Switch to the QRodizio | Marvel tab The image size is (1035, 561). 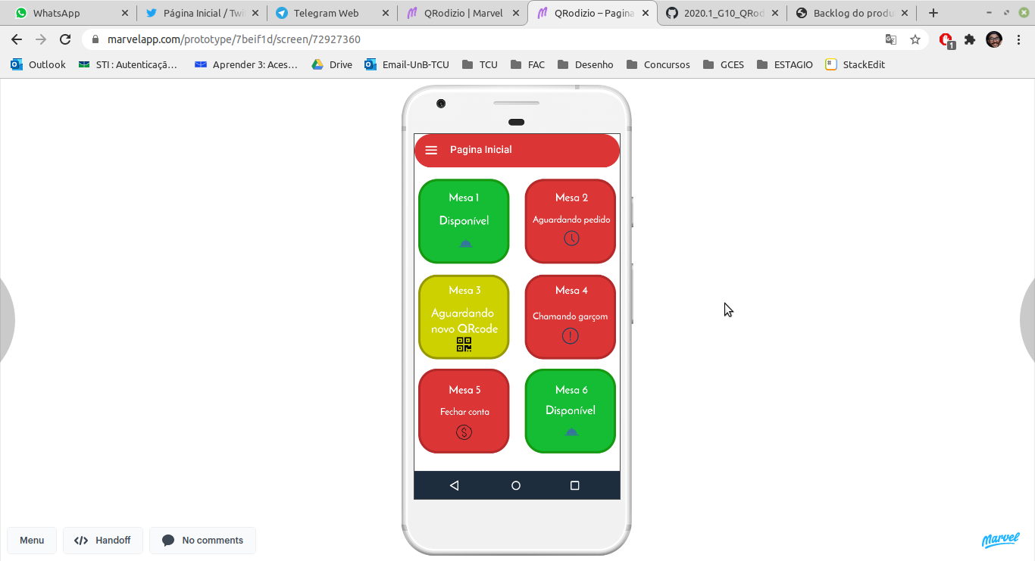(x=462, y=13)
